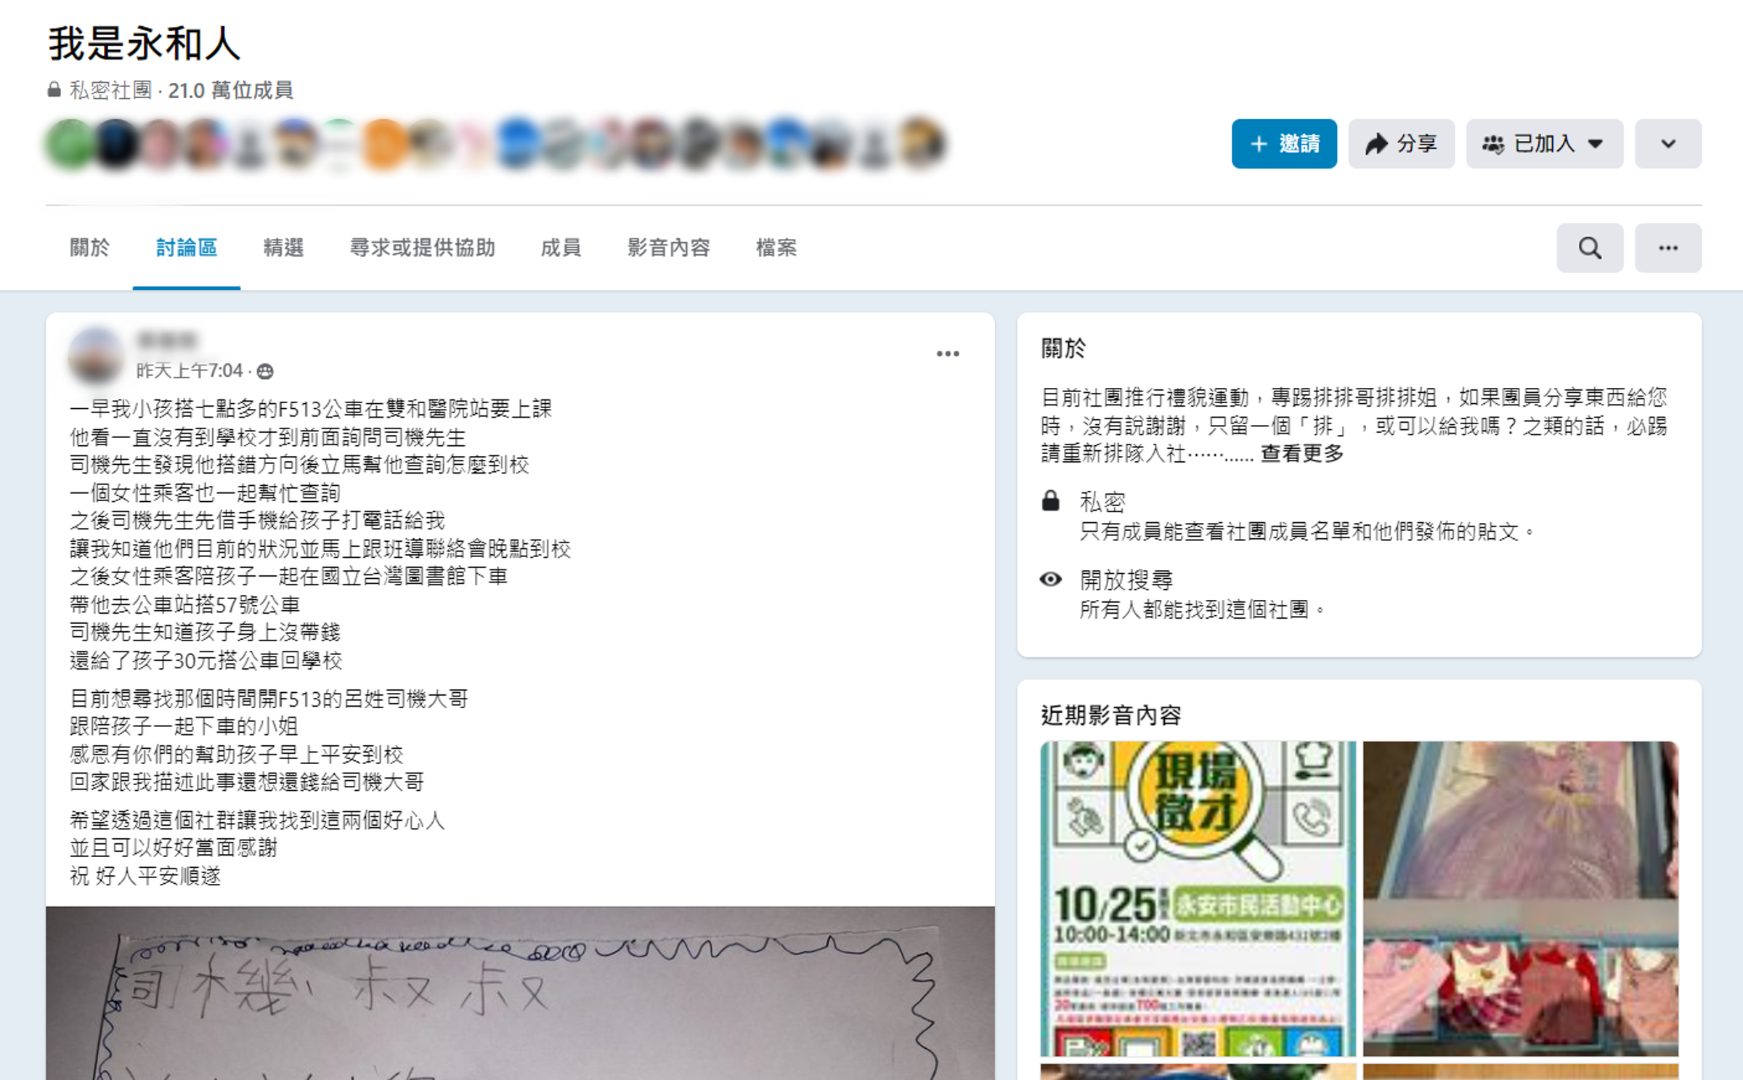Image resolution: width=1743 pixels, height=1080 pixels.
Task: Click the group search magnifier icon
Action: 1590,248
